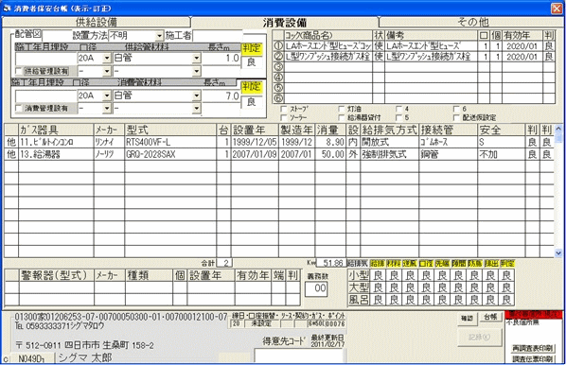Enable 供給管埋設有 checkbox
This screenshot has width=566, height=365.
coord(19,71)
